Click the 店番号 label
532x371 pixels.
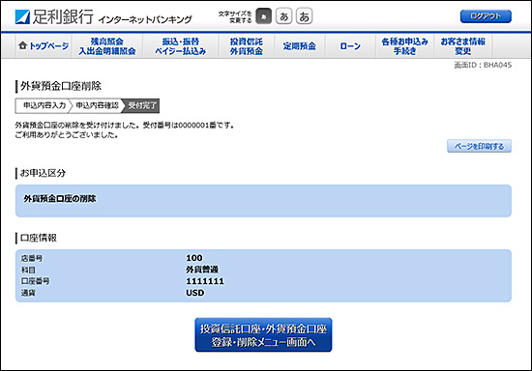tap(32, 258)
